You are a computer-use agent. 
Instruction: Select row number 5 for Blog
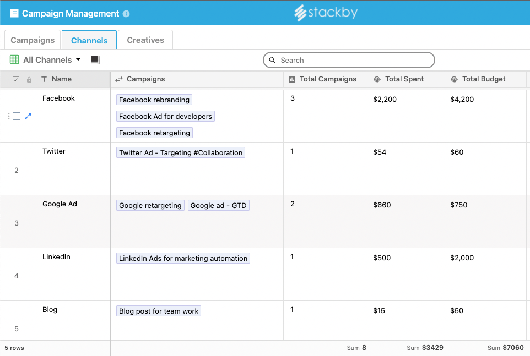pyautogui.click(x=17, y=328)
